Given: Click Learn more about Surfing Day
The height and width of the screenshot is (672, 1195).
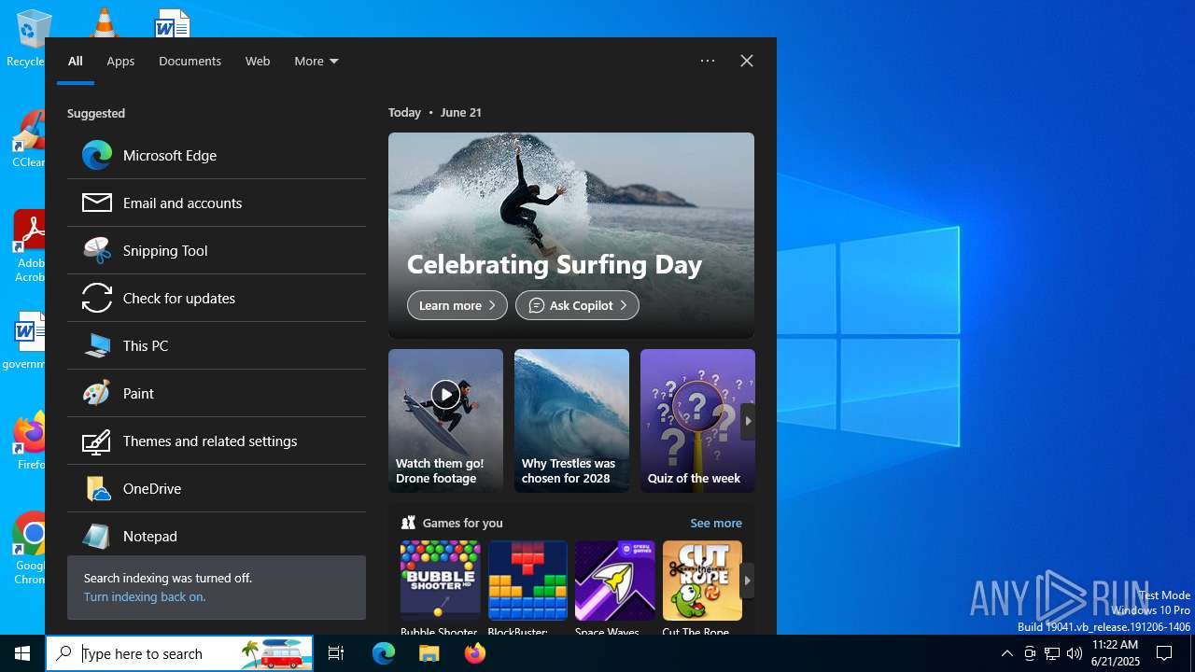Looking at the screenshot, I should coord(457,305).
